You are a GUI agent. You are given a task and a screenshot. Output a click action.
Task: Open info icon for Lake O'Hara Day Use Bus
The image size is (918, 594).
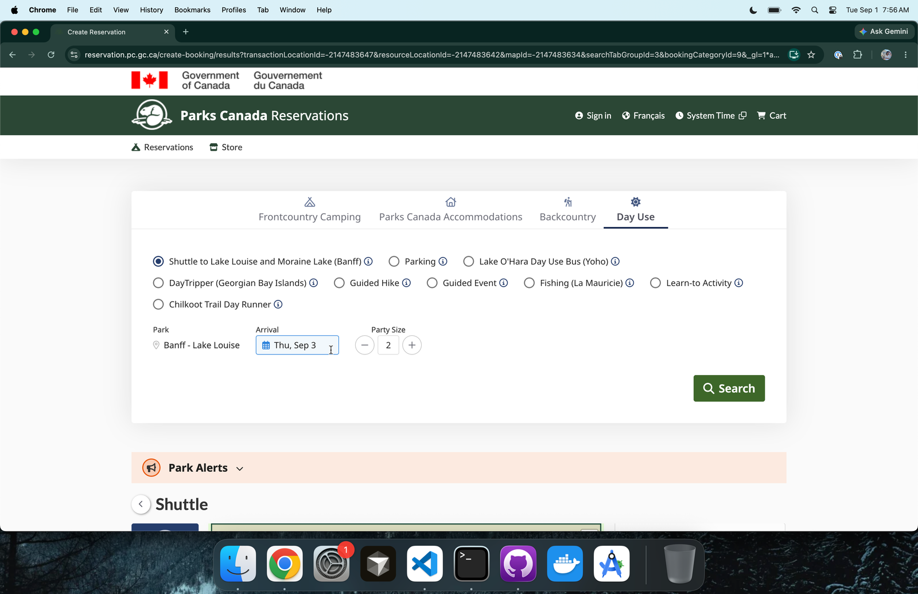click(x=615, y=261)
